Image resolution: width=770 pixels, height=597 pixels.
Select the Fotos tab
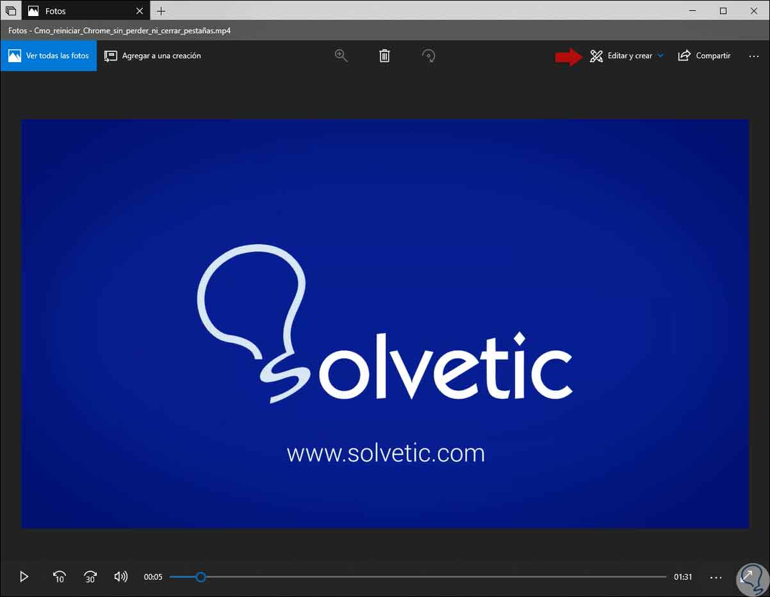[x=86, y=11]
